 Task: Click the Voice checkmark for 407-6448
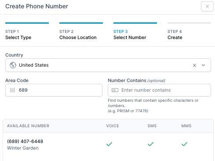pos(109,144)
